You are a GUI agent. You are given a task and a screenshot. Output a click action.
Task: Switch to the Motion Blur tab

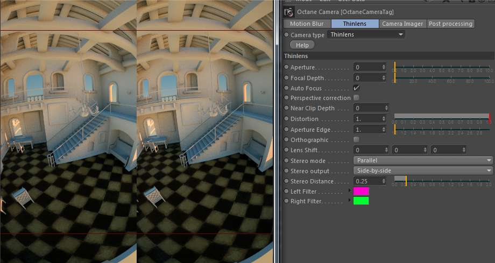pyautogui.click(x=307, y=24)
